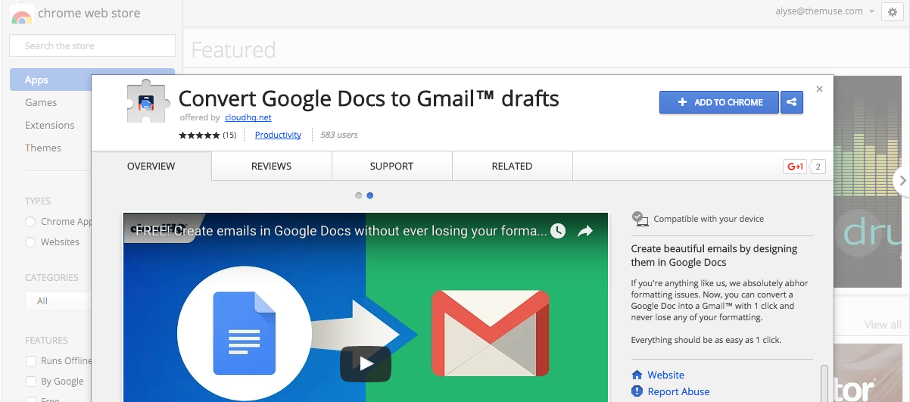Click the five-star rating
The image size is (910, 402).
pos(199,136)
